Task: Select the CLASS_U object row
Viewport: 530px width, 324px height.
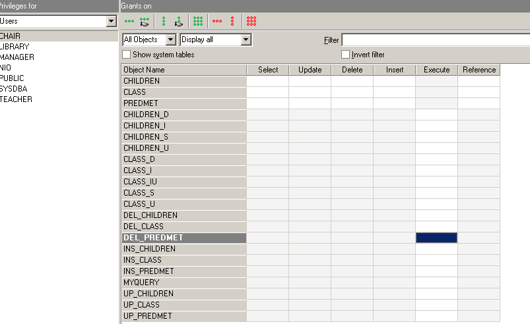Action: pos(184,204)
